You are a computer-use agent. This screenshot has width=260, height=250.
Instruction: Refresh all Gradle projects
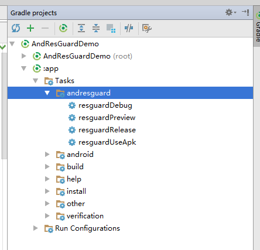(x=16, y=28)
